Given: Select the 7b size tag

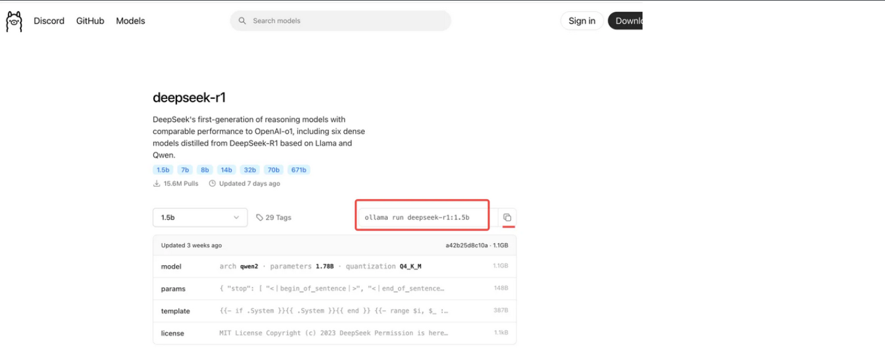Looking at the screenshot, I should click(185, 170).
